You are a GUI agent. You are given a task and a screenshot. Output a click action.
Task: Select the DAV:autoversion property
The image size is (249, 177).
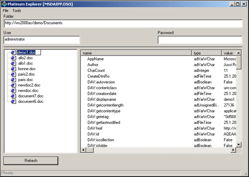pos(159,82)
